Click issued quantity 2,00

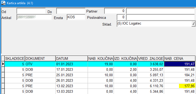(x=126, y=69)
